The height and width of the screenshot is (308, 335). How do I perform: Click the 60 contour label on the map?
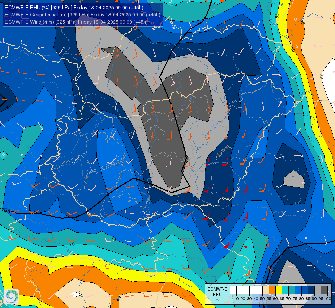coord(293,49)
